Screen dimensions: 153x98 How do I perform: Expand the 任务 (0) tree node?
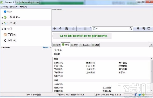[2, 24]
